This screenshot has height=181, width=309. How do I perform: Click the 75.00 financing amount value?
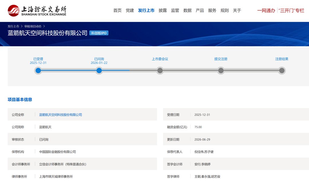coord(198,127)
